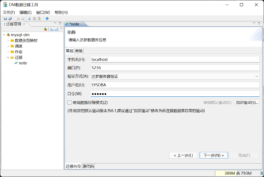Switch to the 高级 tab
Viewport: 264px width, 177px height.
(x=79, y=51)
